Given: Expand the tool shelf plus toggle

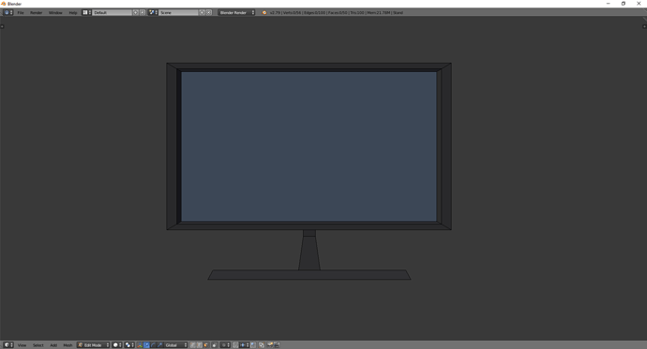Looking at the screenshot, I should (2, 26).
